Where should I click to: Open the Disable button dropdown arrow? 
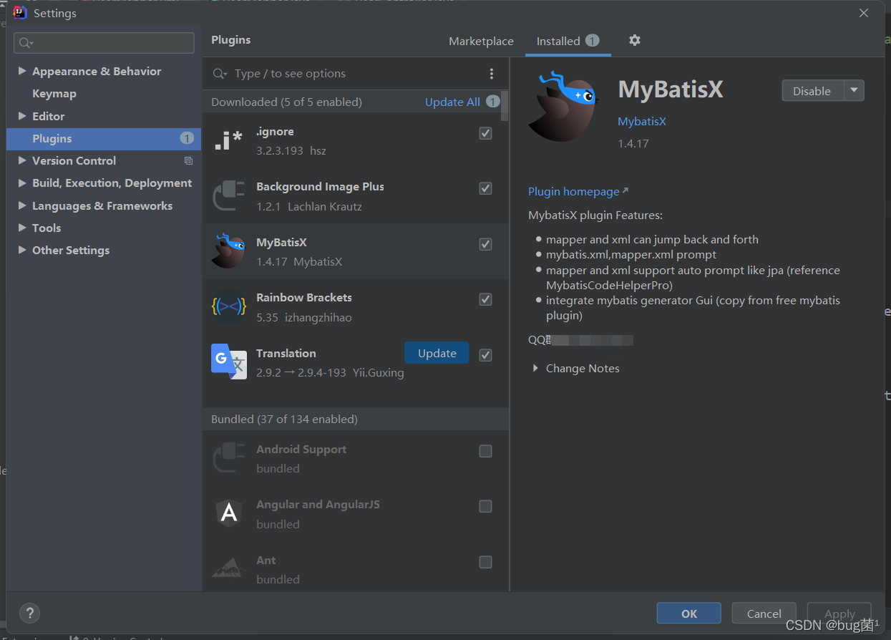tap(854, 91)
